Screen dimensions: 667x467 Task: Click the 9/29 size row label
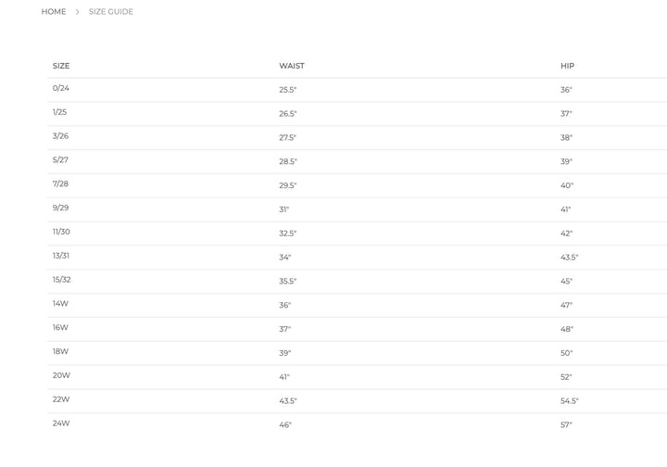pyautogui.click(x=61, y=208)
